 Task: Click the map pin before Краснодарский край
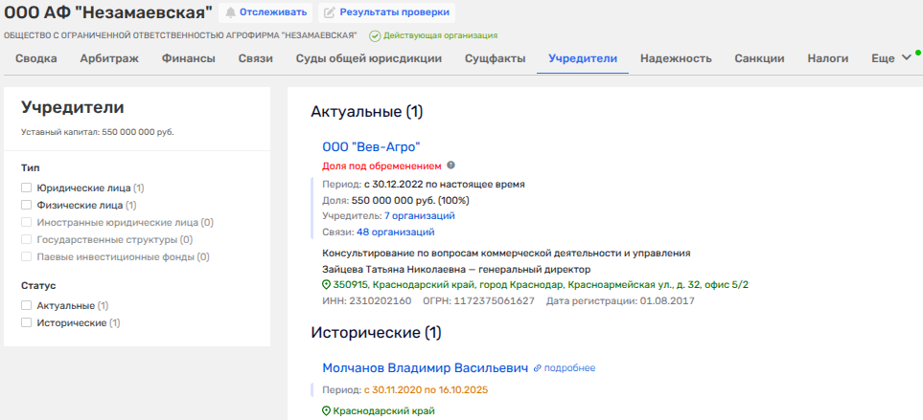point(327,411)
